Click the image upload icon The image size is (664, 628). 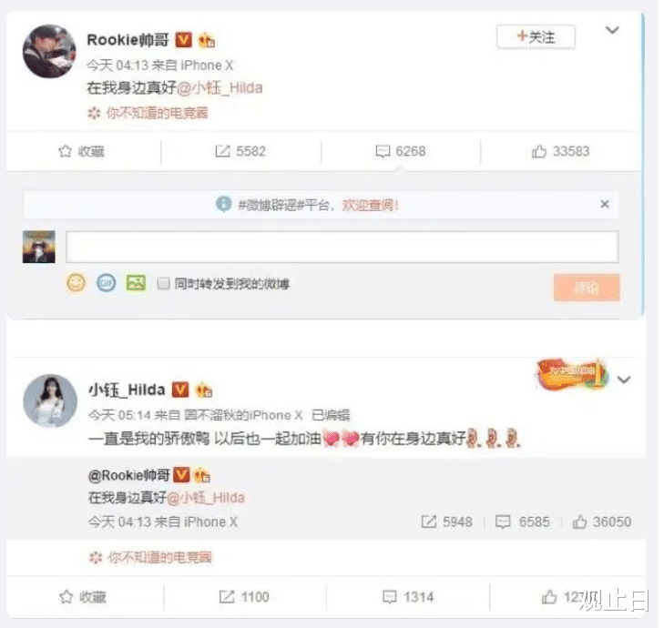pos(136,283)
